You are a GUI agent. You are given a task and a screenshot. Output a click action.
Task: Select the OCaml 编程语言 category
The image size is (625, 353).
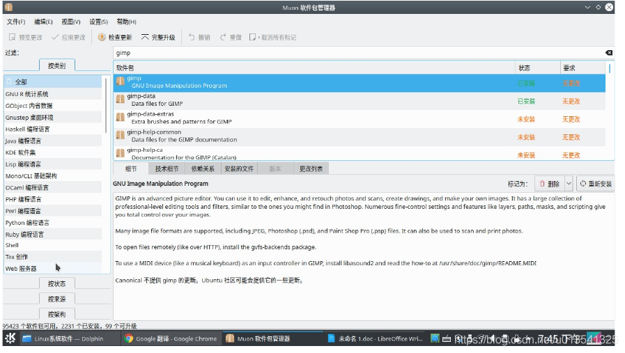pos(53,188)
